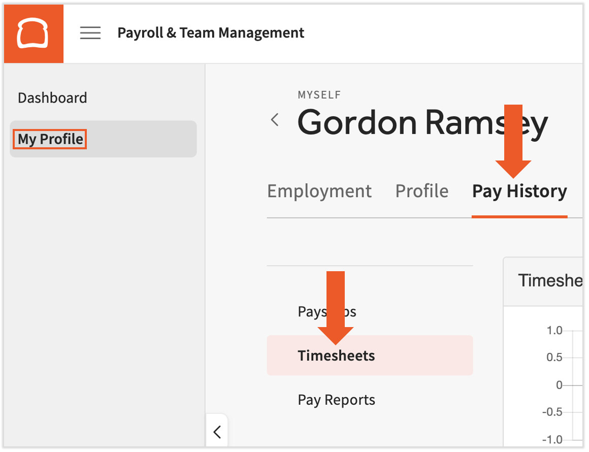Go back using chevron beside Gordon Ramsey
Screen dimensions: 589x452
point(275,120)
